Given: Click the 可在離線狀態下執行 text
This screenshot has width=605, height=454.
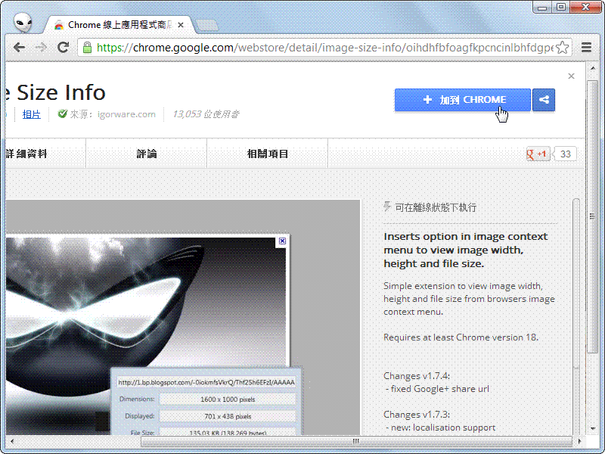Looking at the screenshot, I should (436, 207).
